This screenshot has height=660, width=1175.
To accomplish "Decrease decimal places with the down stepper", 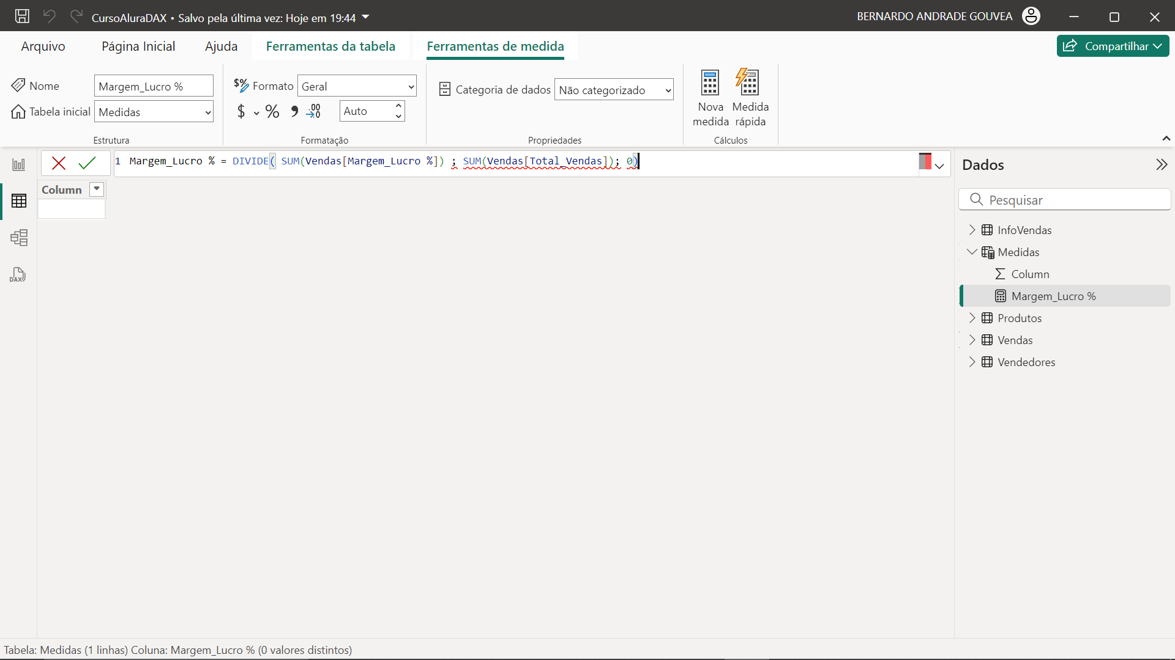I will (398, 116).
